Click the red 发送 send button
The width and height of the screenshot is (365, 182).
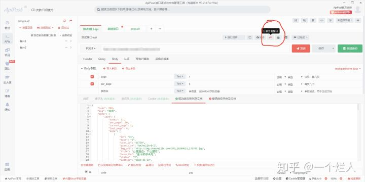(x=301, y=49)
